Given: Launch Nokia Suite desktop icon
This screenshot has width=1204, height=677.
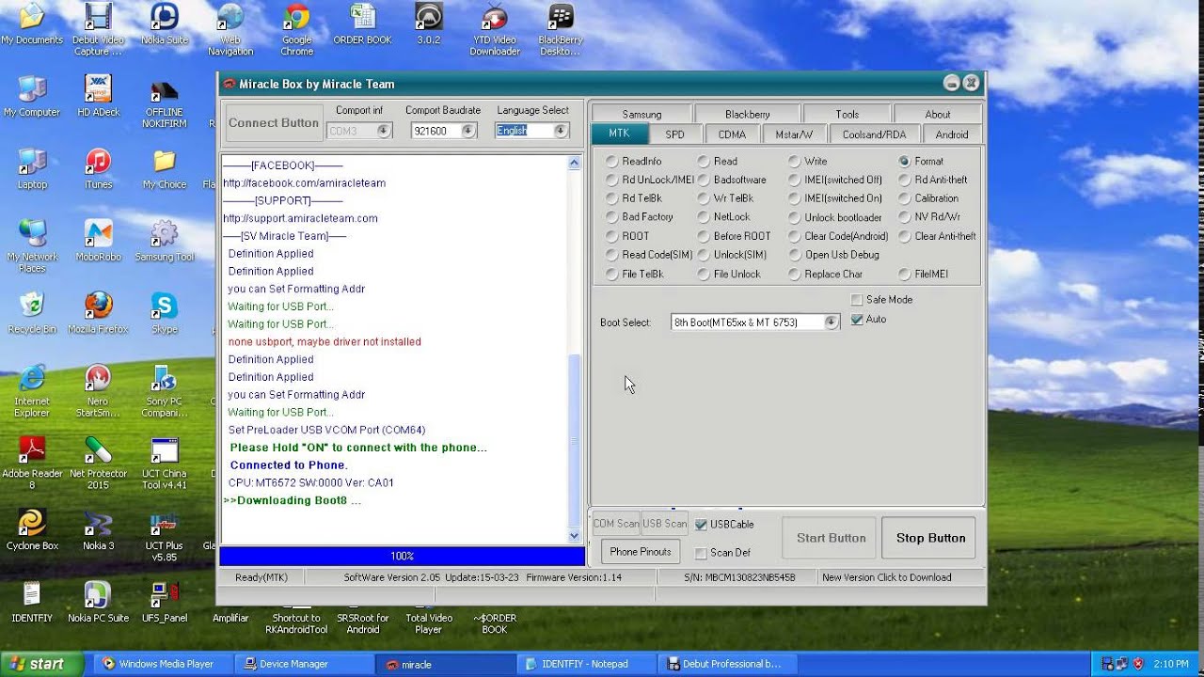Looking at the screenshot, I should tap(164, 25).
